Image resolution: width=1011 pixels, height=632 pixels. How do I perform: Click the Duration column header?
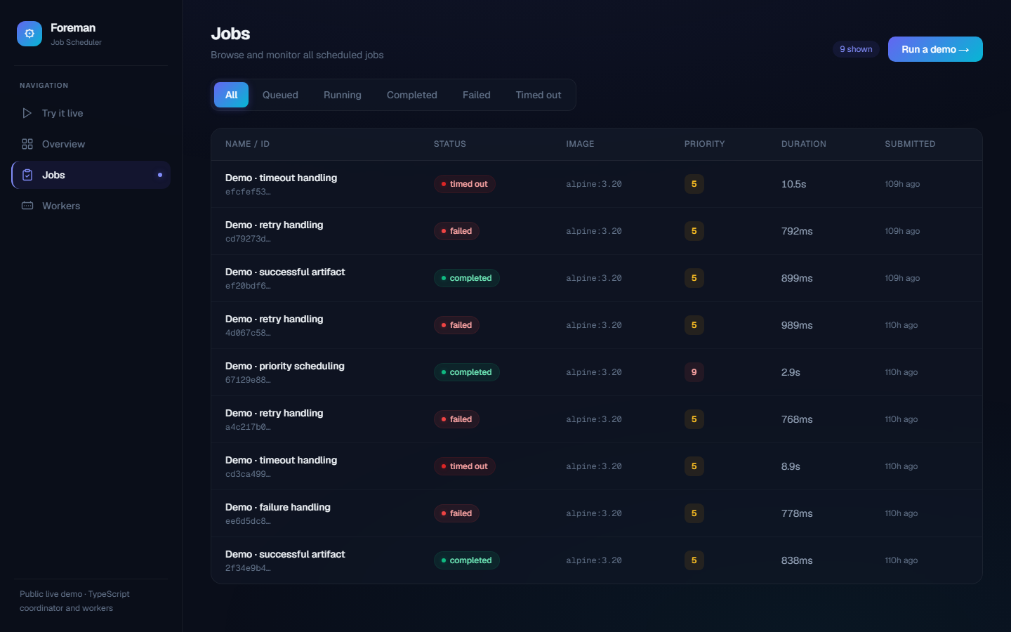tap(804, 144)
